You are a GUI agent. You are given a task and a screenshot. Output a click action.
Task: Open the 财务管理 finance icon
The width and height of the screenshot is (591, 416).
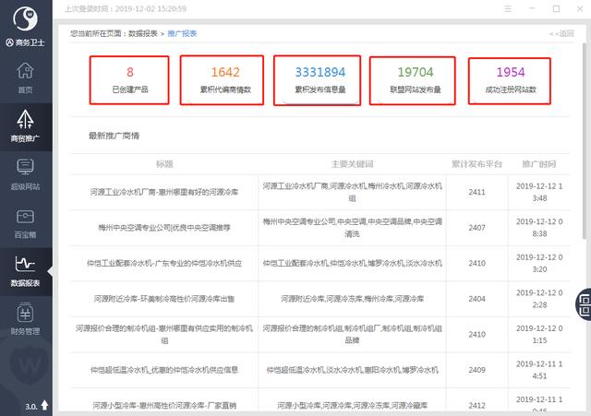point(25,317)
